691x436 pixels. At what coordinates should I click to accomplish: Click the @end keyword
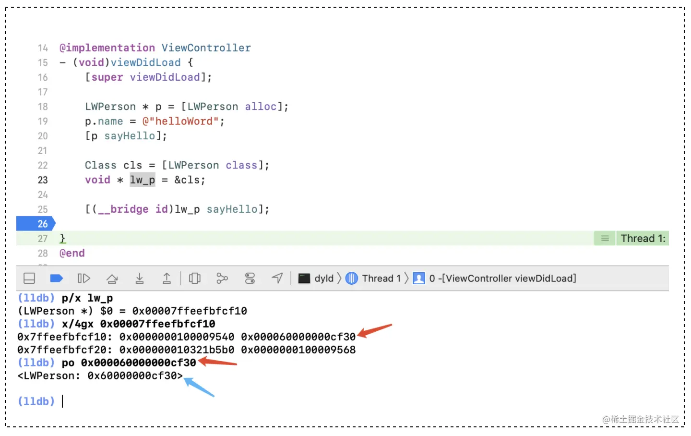(x=72, y=253)
